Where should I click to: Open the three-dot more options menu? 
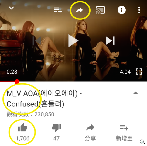(139, 10)
